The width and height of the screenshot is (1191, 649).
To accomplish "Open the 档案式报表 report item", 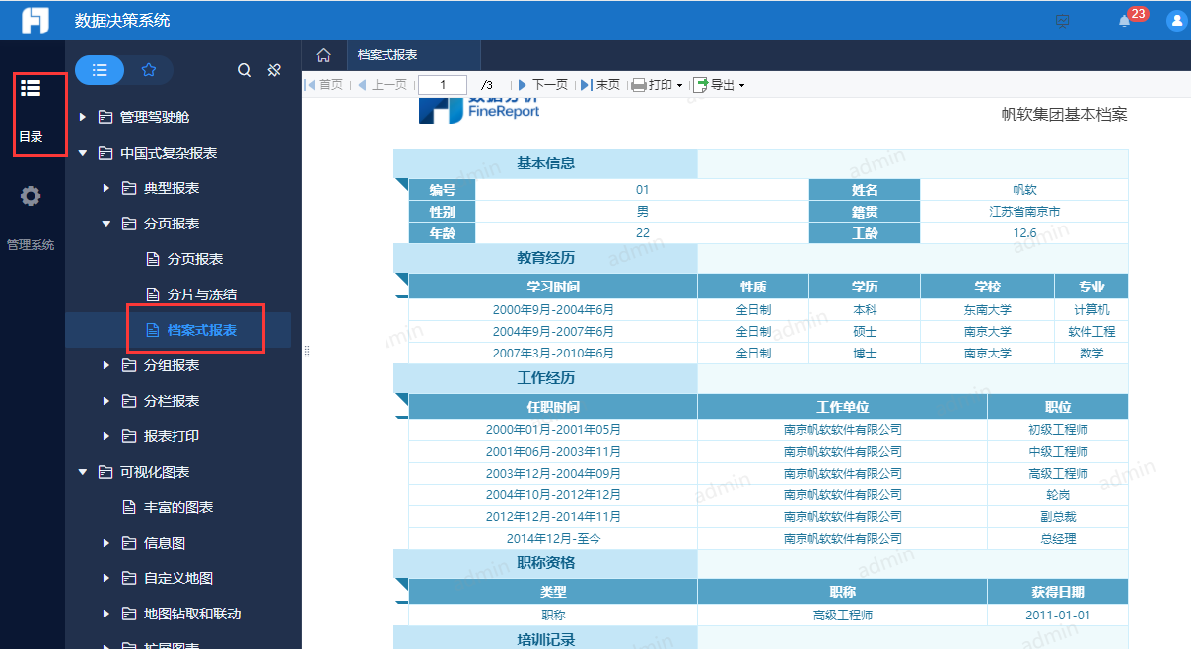I will 202,330.
